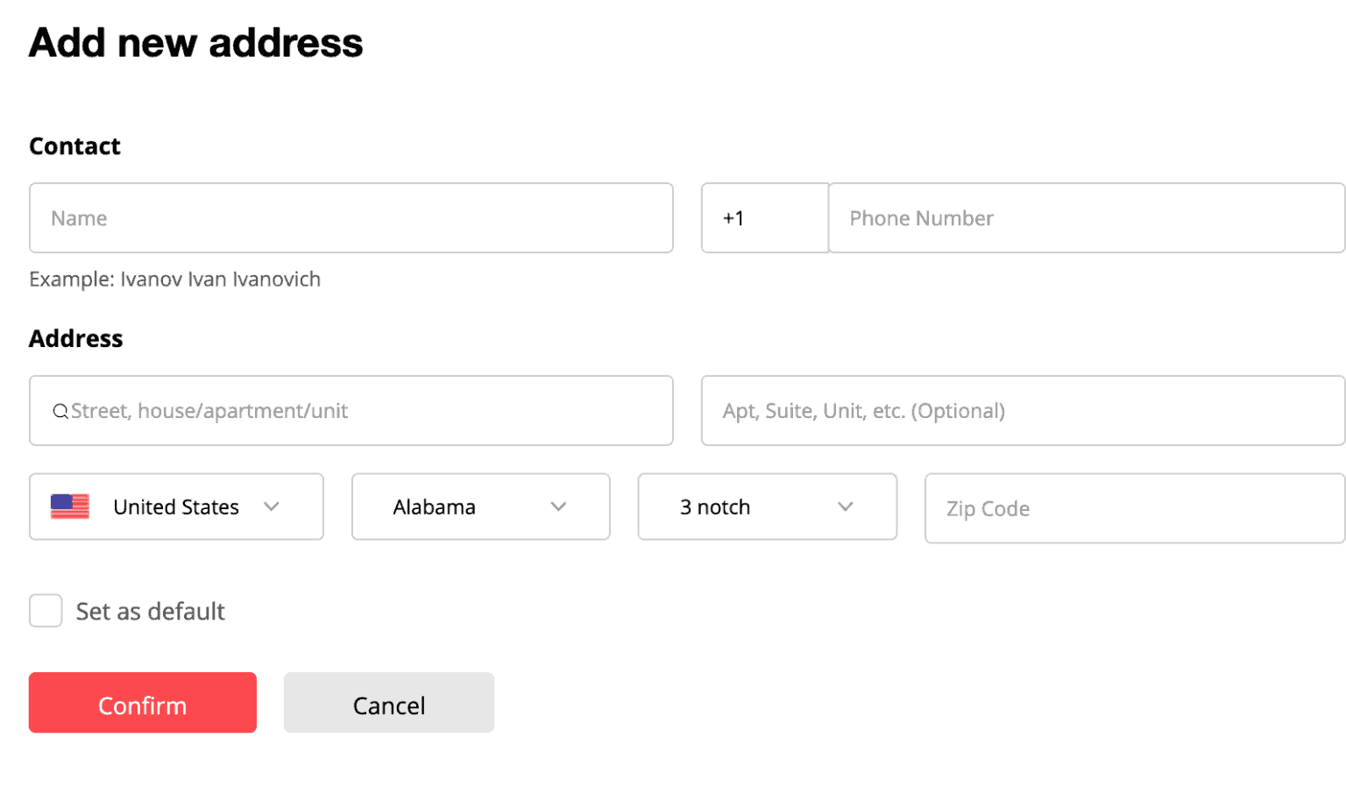The image size is (1346, 787).
Task: Click the Confirm button
Action: [x=142, y=704]
